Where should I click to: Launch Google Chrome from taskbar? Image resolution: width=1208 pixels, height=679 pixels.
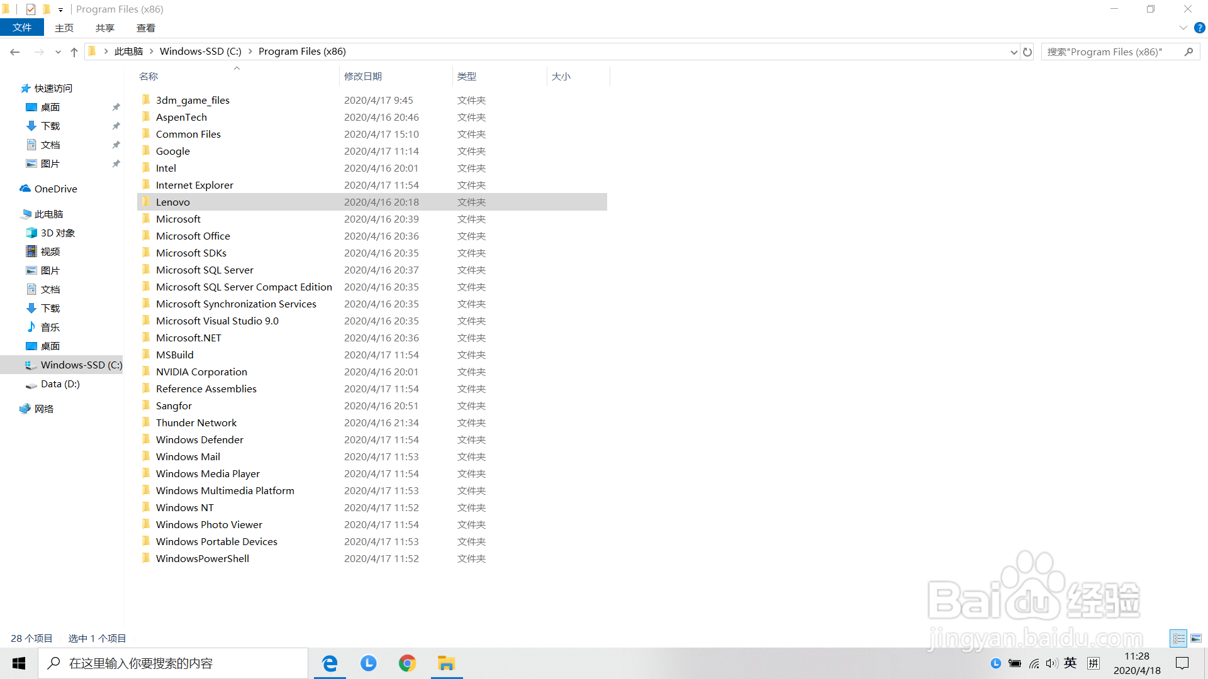[x=407, y=663]
